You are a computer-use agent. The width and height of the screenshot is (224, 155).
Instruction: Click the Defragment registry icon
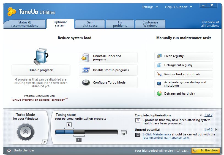click(x=159, y=65)
